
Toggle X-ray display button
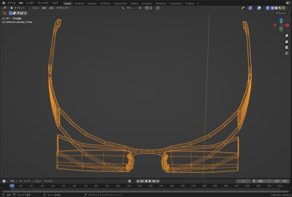coord(267,8)
